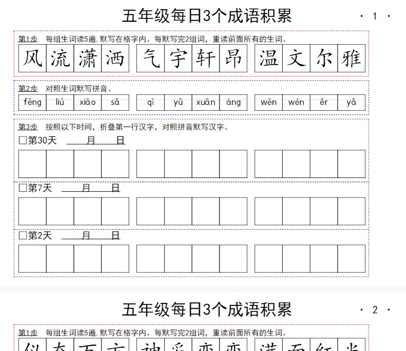This screenshot has width=406, height=351.
Task: Toggle the 第2天 checkbox
Action: [x=23, y=235]
